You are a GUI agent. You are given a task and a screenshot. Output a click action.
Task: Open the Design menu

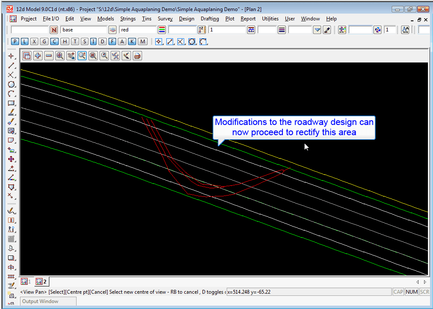pos(186,19)
